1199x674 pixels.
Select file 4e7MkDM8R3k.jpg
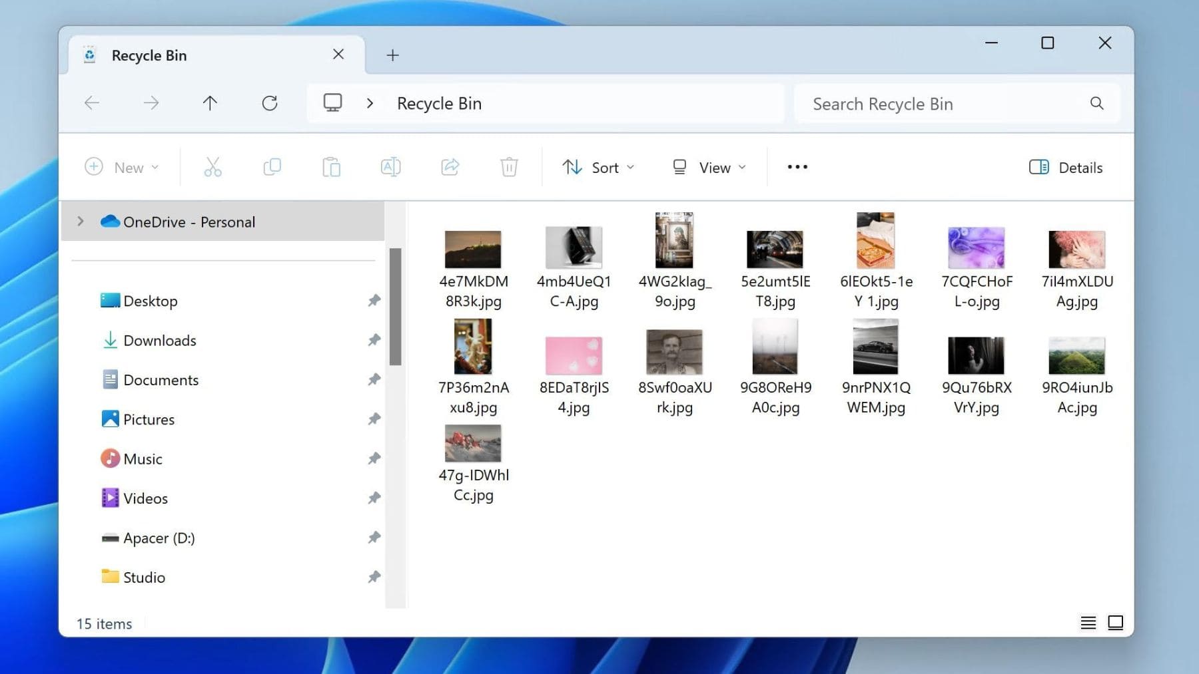[x=473, y=270]
